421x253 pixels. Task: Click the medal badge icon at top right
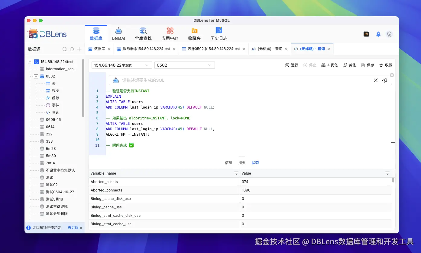click(389, 34)
